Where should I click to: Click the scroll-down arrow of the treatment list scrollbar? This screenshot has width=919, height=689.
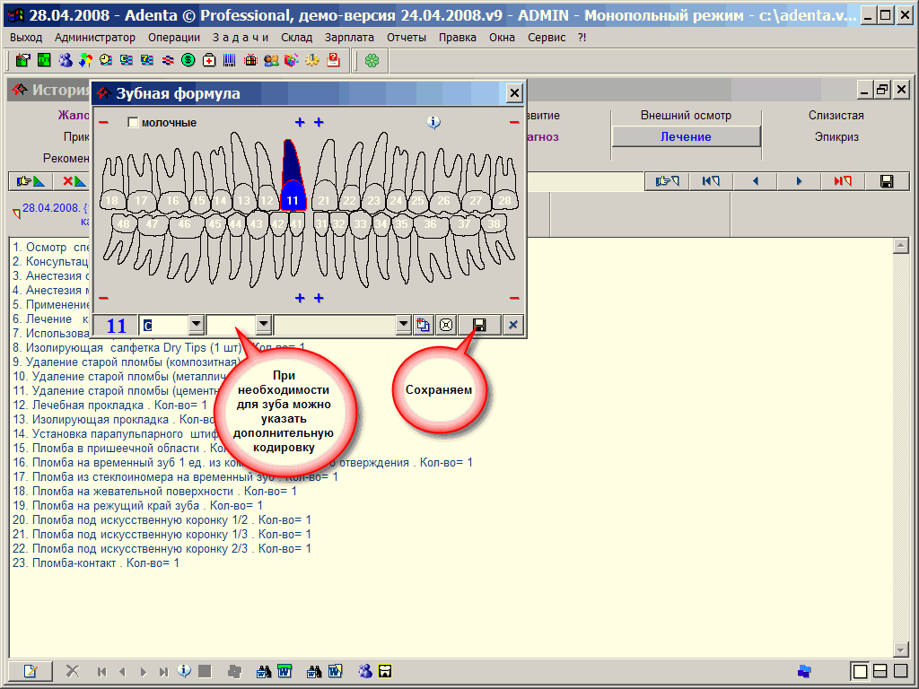click(x=902, y=650)
